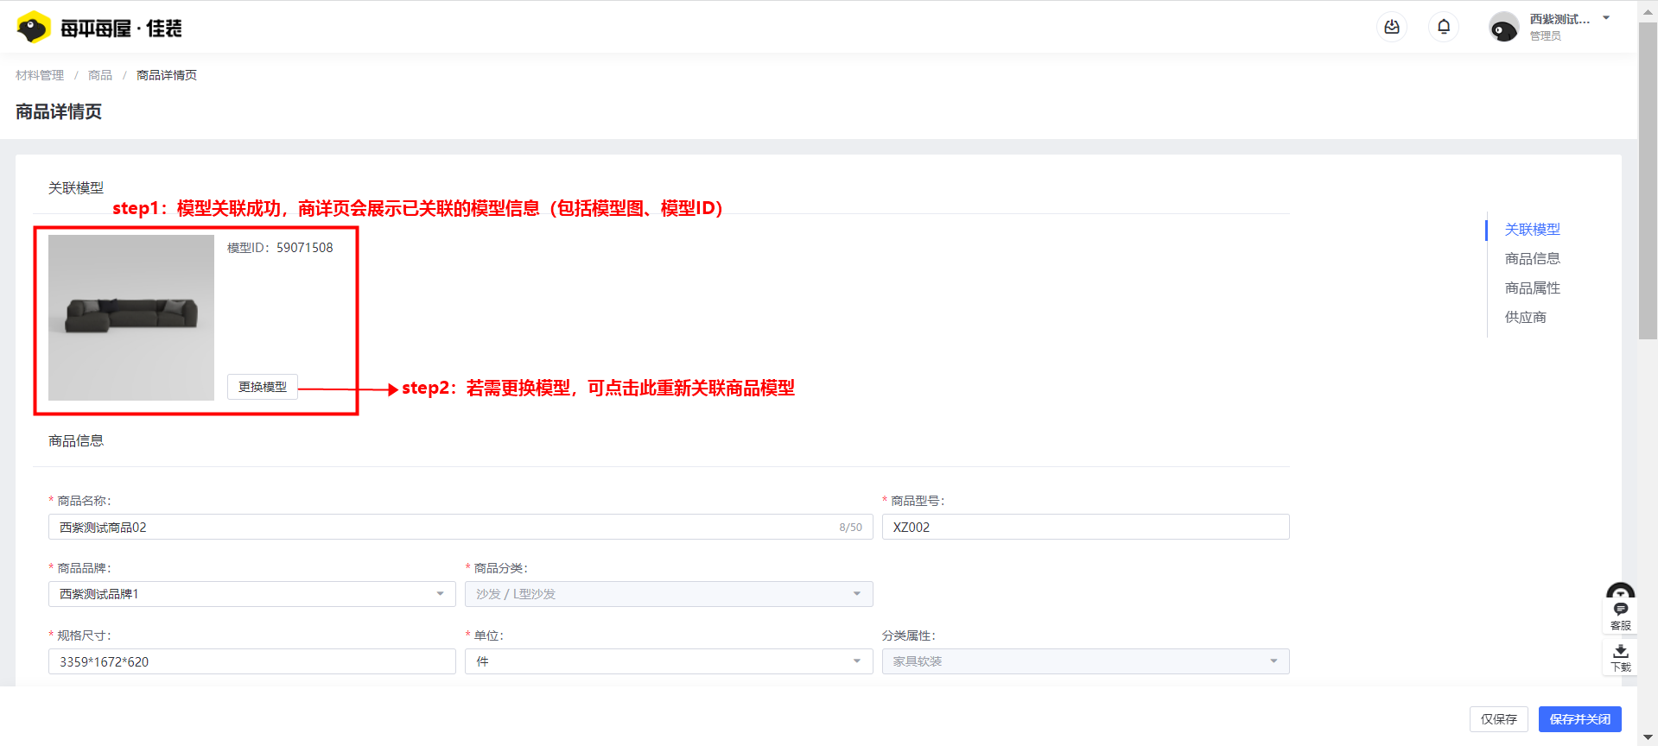Click the user avatar picture
The width and height of the screenshot is (1658, 746).
[1504, 28]
